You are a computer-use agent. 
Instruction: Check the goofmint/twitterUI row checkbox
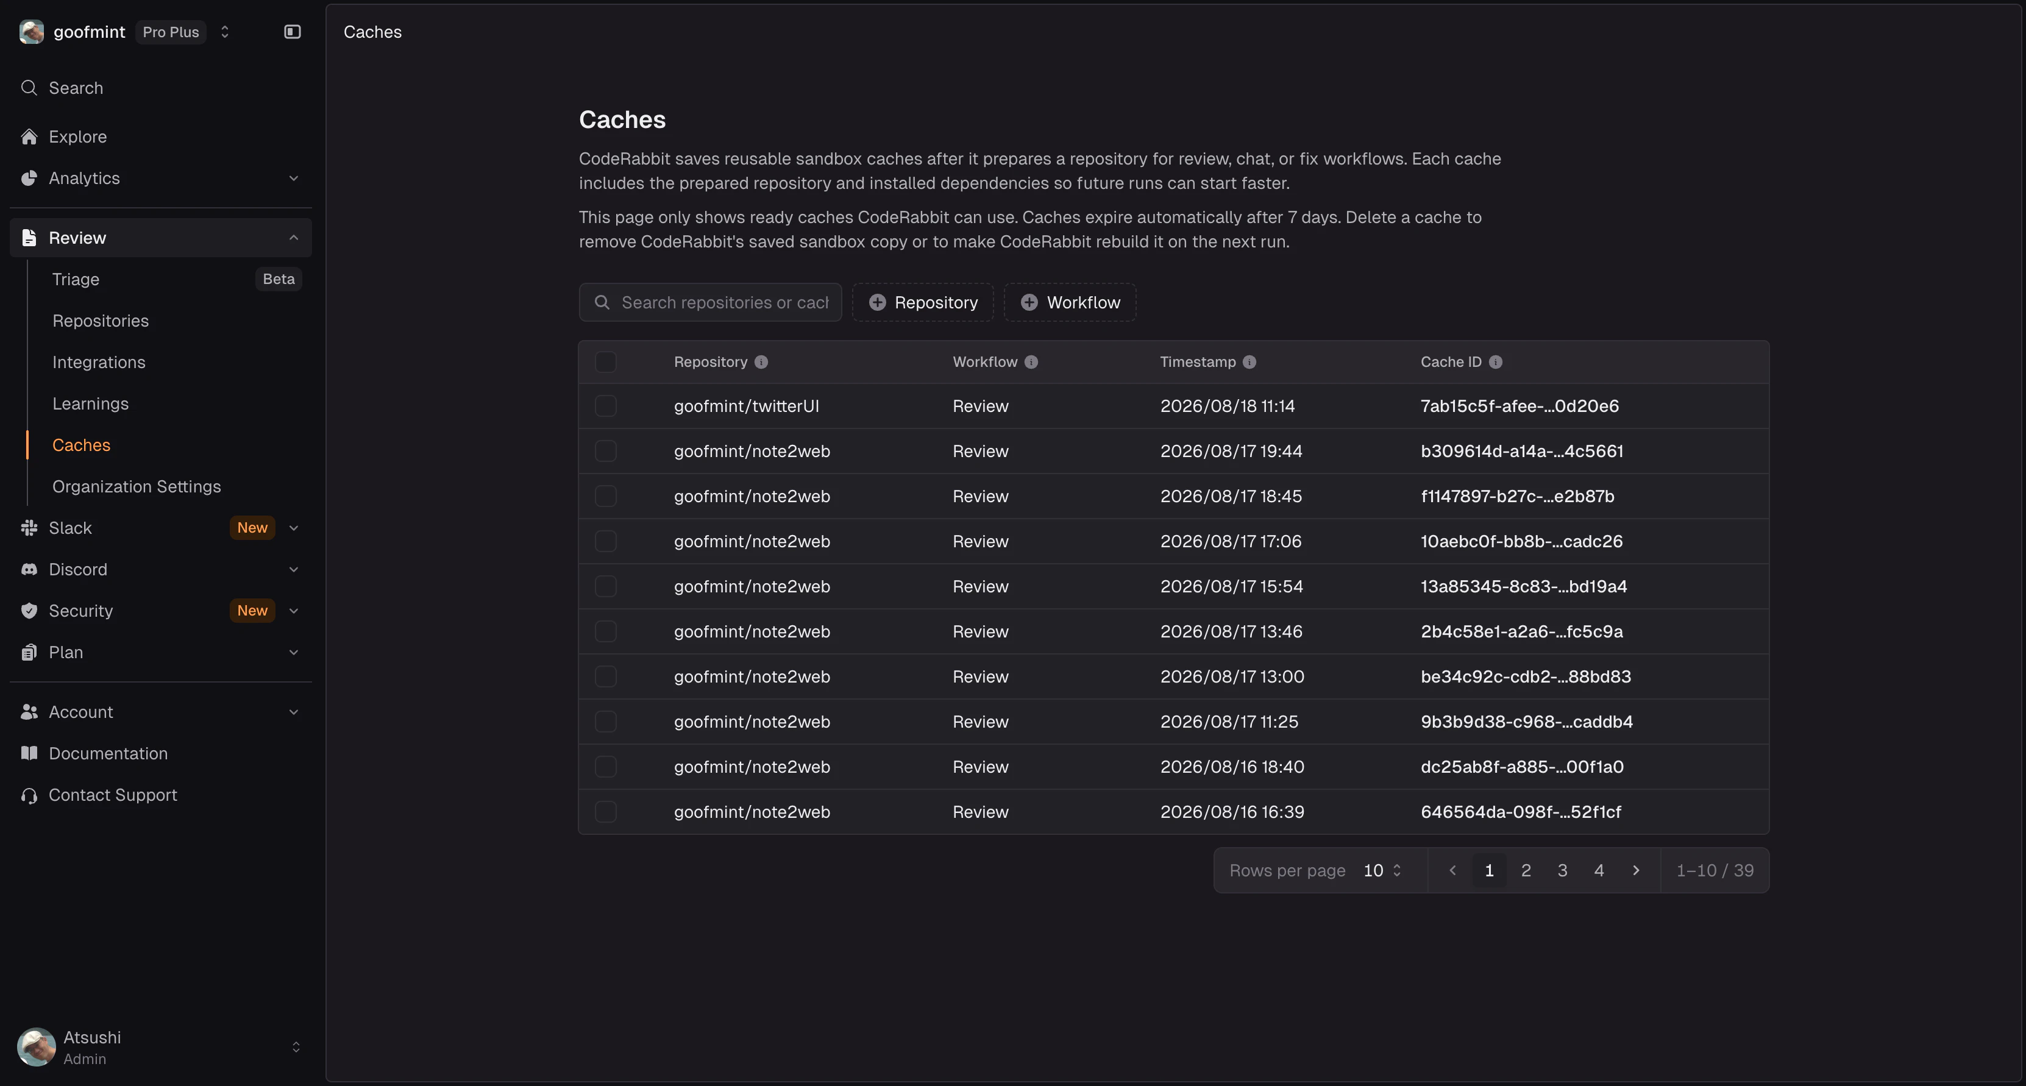tap(606, 406)
